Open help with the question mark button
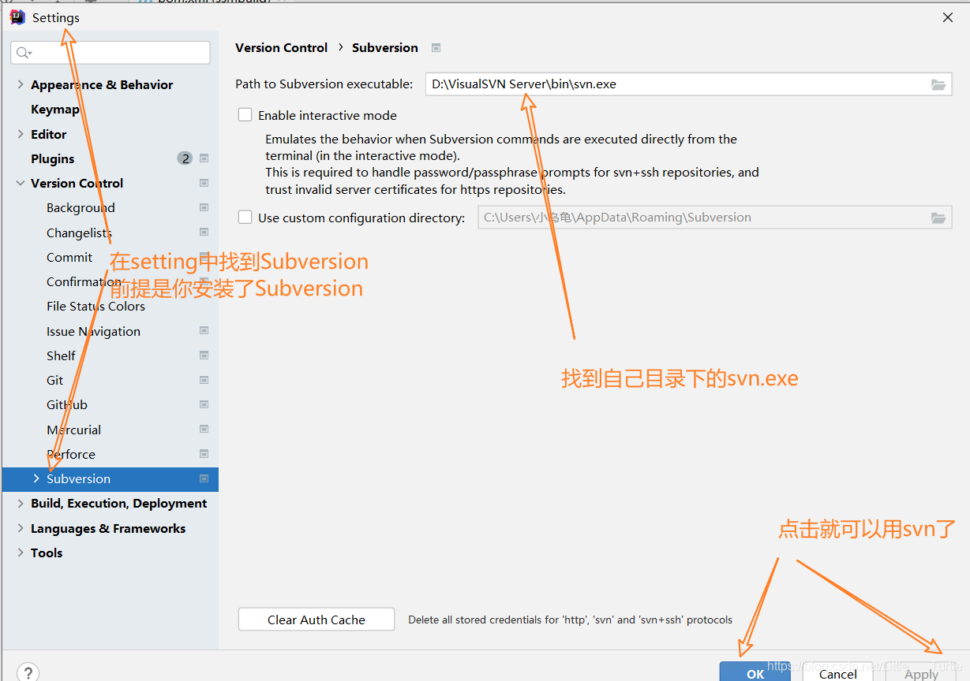The height and width of the screenshot is (681, 970). 28,672
